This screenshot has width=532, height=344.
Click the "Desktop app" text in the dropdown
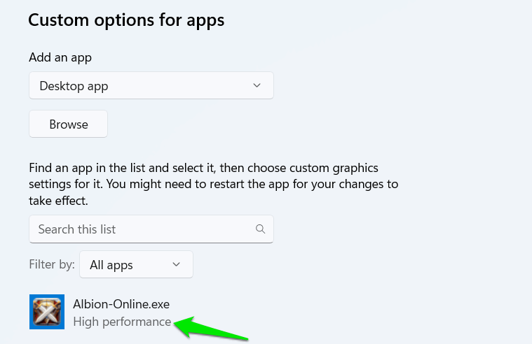point(74,86)
